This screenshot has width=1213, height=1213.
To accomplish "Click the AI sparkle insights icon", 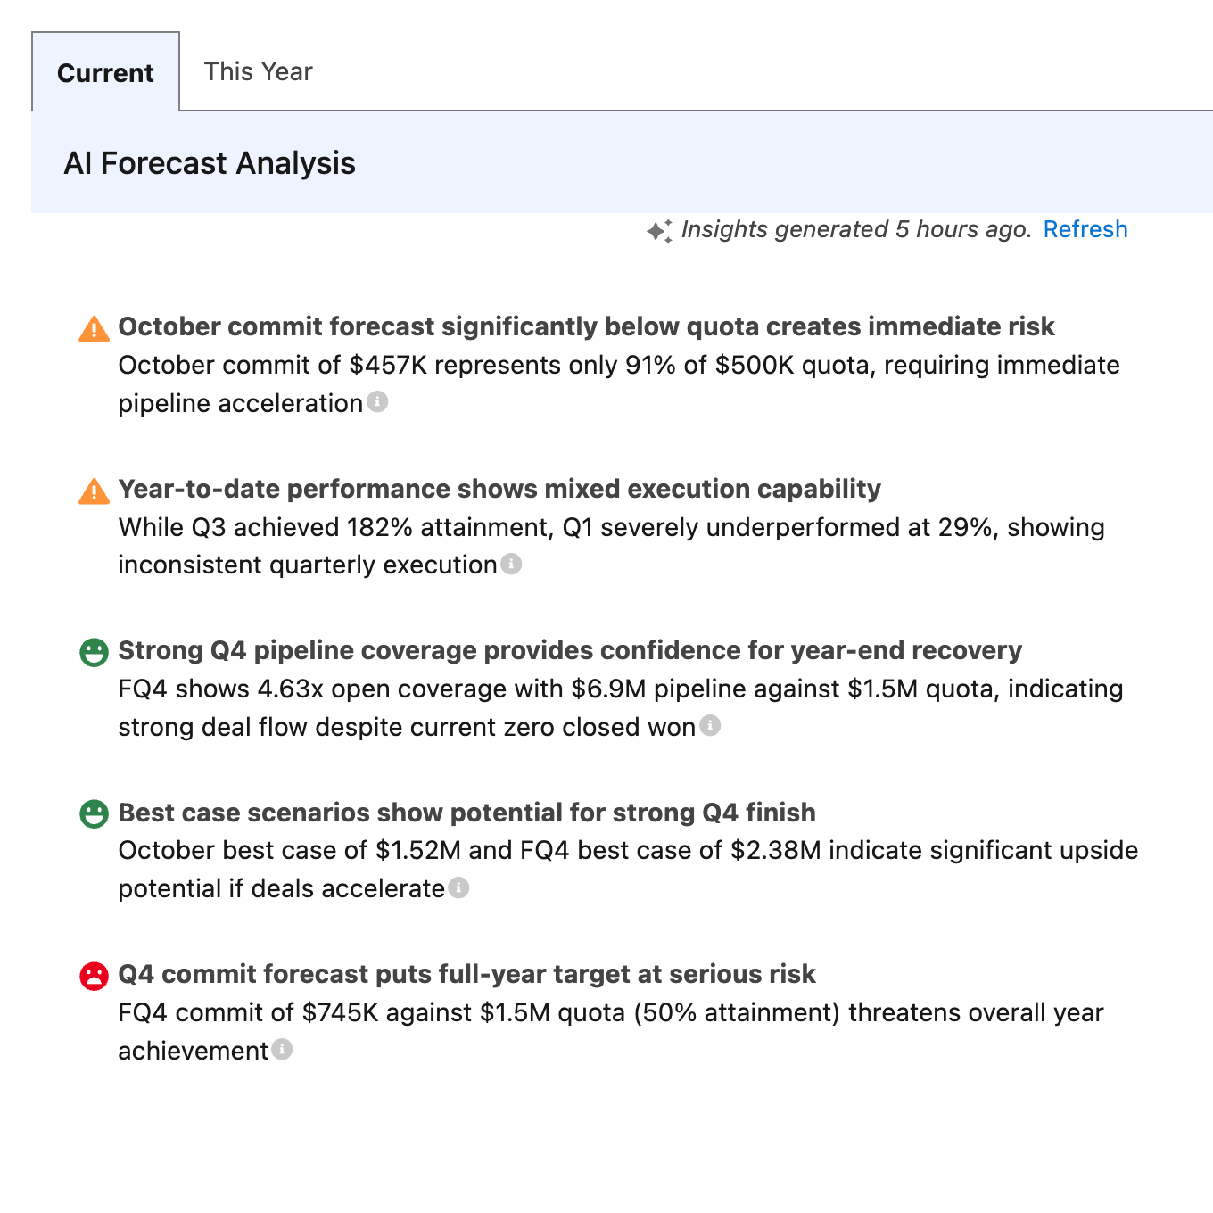I will (x=659, y=231).
